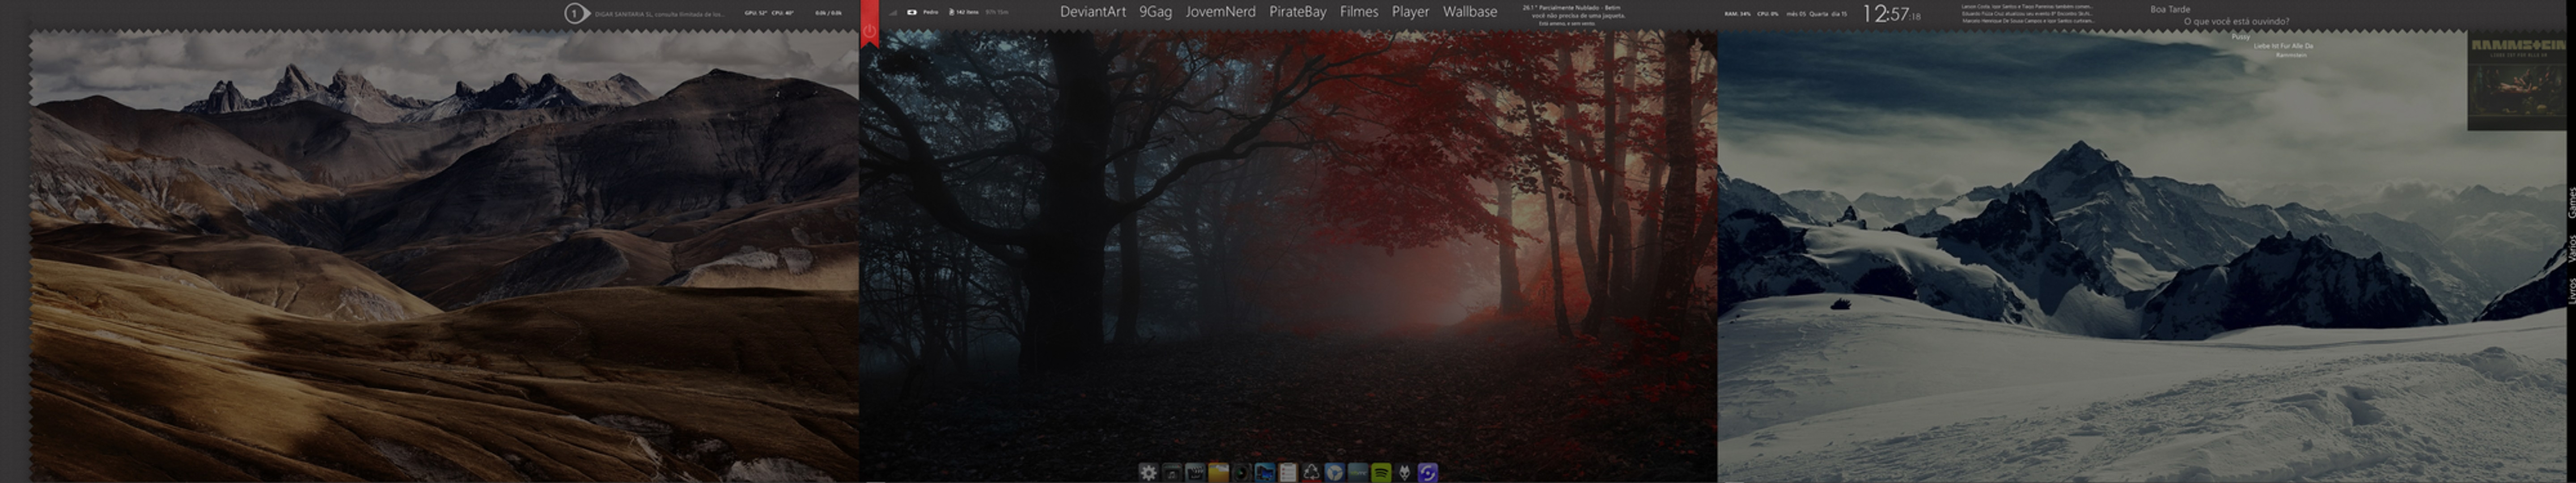Open the vertical 'Livros' side tab
Screen dimensions: 2576x483
[2572, 291]
